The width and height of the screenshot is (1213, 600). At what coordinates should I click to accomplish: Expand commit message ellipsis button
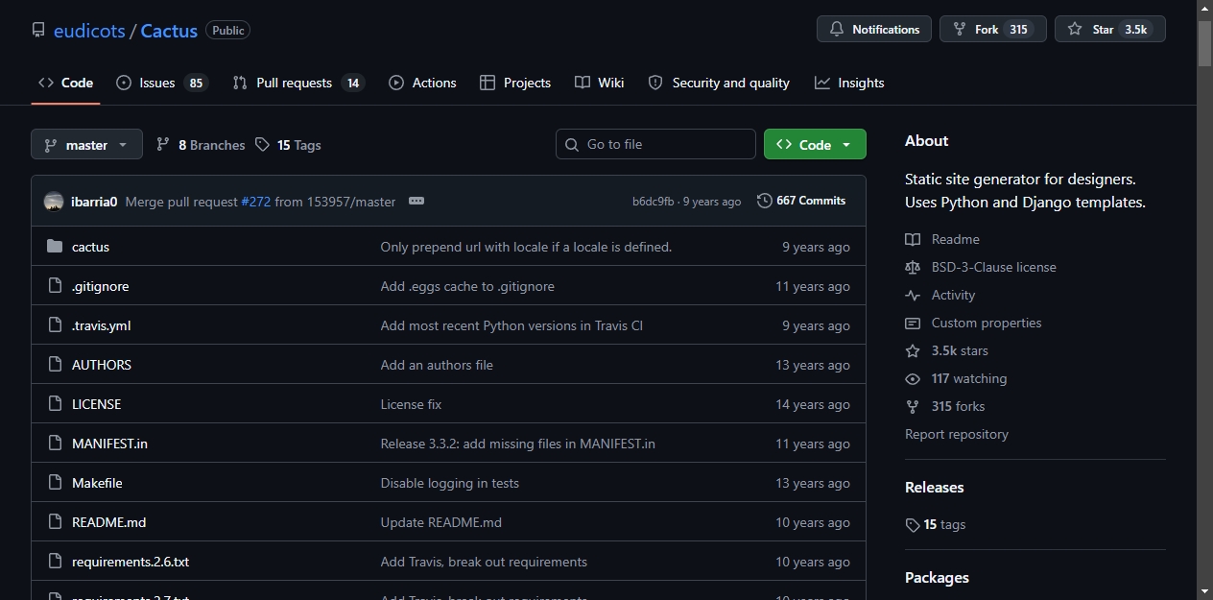pyautogui.click(x=416, y=201)
